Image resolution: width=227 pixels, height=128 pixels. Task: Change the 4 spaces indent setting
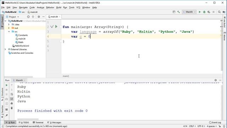pyautogui.click(x=211, y=126)
